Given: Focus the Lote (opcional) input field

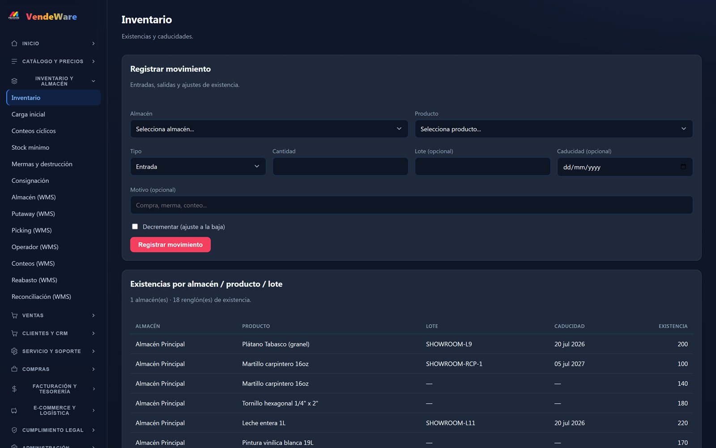Looking at the screenshot, I should point(482,167).
